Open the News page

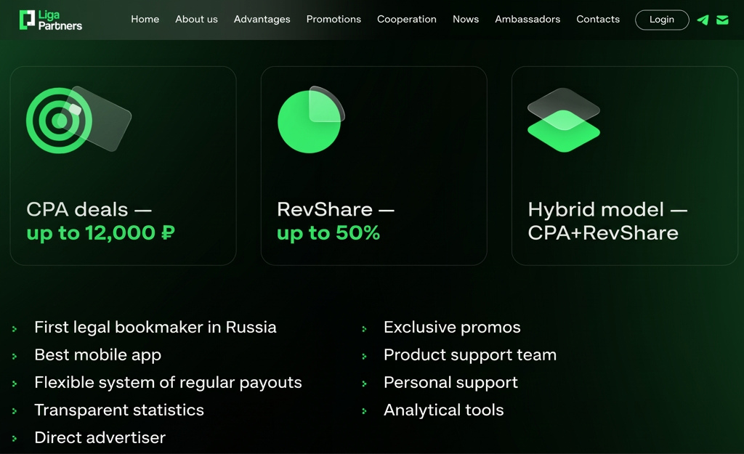click(466, 20)
